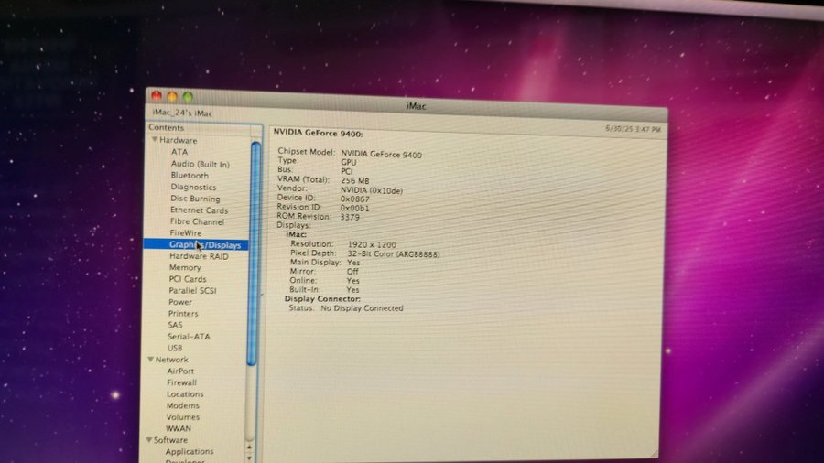This screenshot has width=824, height=463.
Task: Select ATA in the Hardware list
Action: [x=179, y=152]
